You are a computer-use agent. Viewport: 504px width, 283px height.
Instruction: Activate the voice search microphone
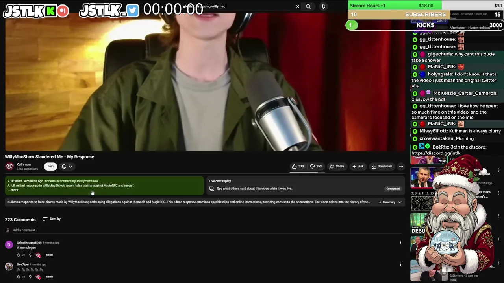click(323, 6)
